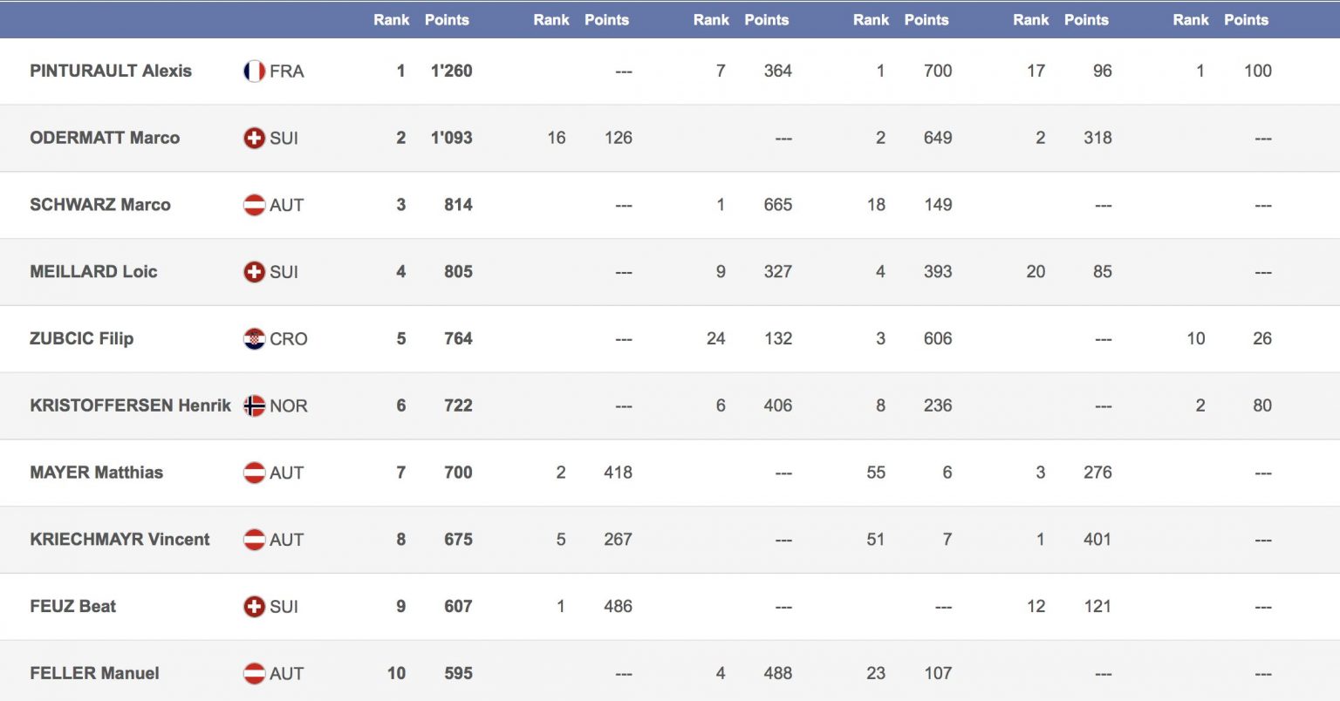
Task: Click the Swiss flag in Meillard's row
Action: coord(254,272)
